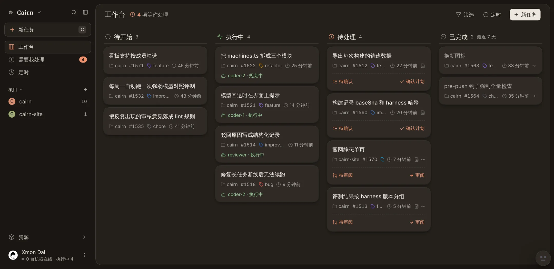Click the top-right 新任务 button
554x269 pixels.
525,15
